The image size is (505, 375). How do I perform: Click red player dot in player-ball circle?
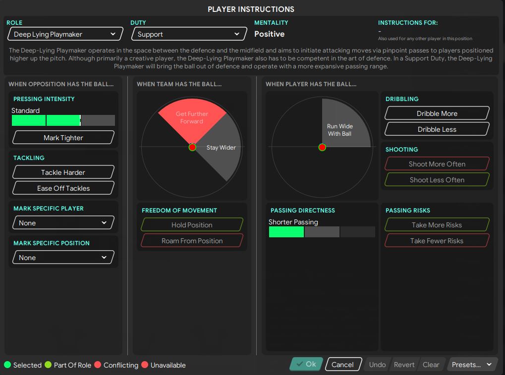pyautogui.click(x=322, y=147)
